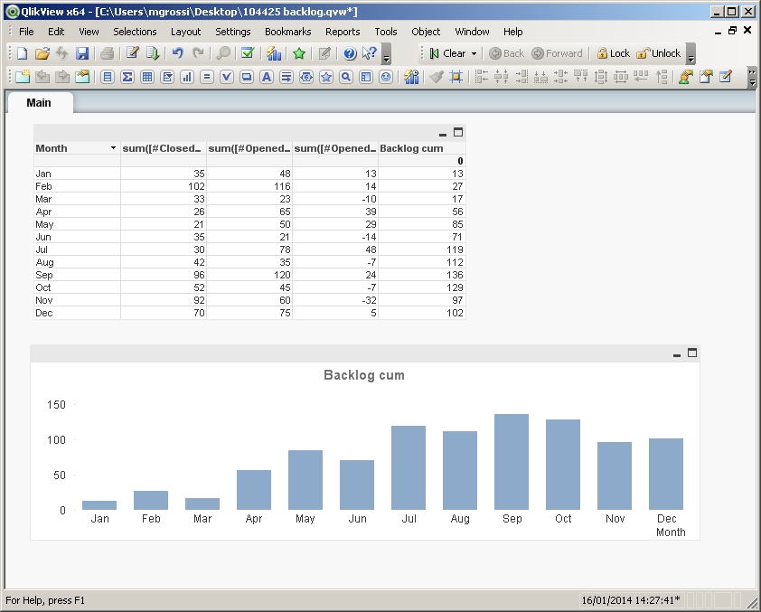The image size is (761, 612).
Task: Click the Undo arrow icon
Action: (178, 53)
